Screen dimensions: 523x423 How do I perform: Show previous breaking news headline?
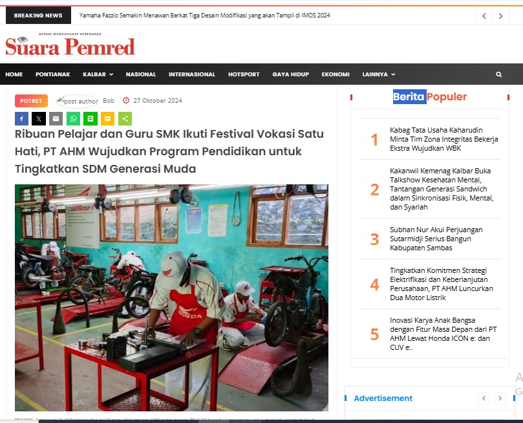pyautogui.click(x=484, y=16)
